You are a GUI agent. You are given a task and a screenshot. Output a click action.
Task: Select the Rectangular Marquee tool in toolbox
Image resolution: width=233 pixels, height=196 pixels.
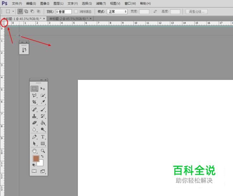click(x=34, y=89)
